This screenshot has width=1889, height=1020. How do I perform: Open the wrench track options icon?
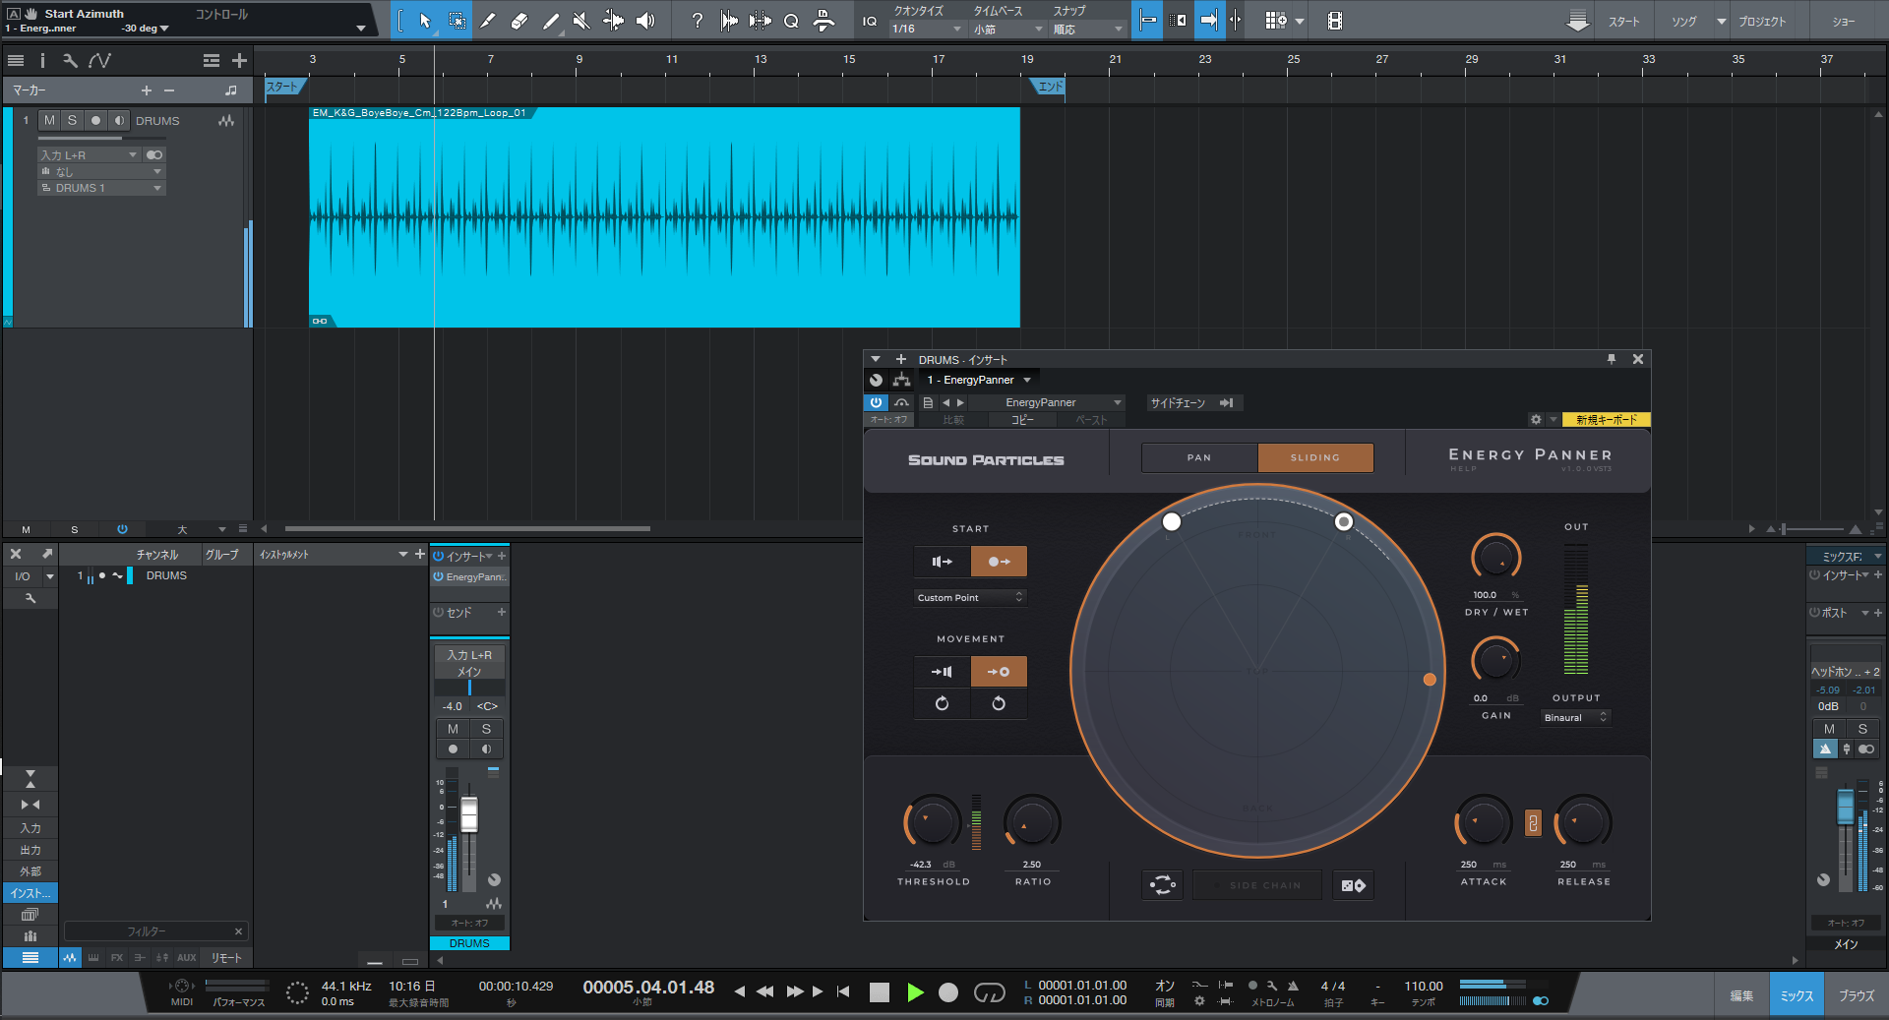[x=70, y=61]
